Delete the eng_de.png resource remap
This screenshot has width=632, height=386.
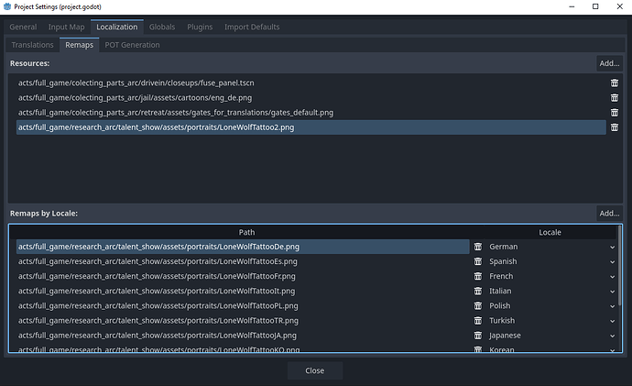pos(615,97)
